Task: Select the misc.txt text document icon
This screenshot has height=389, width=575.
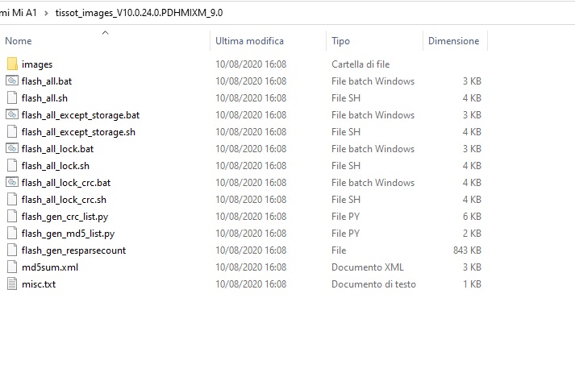Action: click(12, 283)
